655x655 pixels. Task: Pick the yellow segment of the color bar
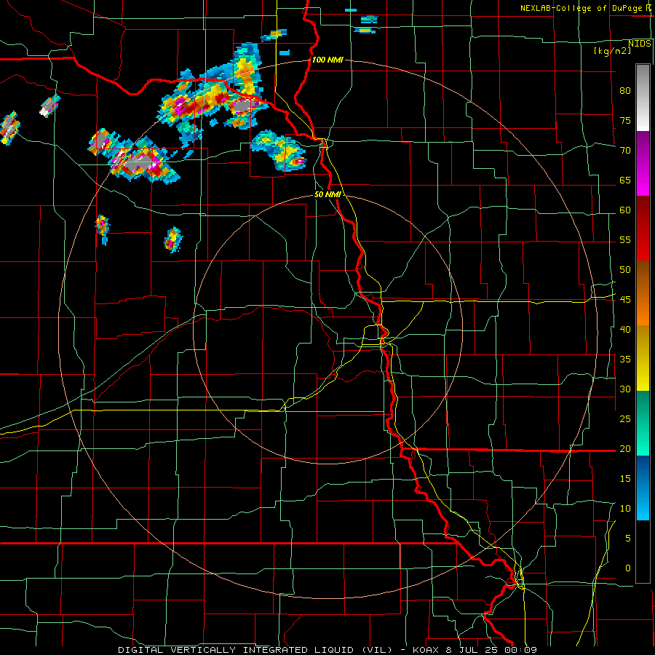[x=643, y=358]
